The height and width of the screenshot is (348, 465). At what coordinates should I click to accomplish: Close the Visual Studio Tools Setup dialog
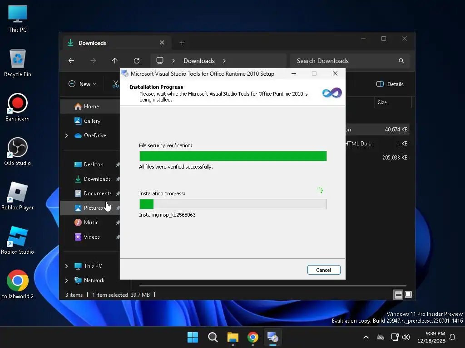pos(335,74)
